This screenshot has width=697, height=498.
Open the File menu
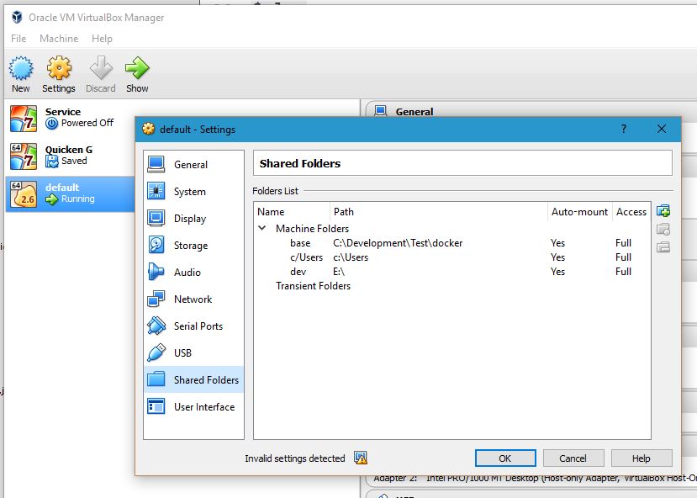[18, 39]
